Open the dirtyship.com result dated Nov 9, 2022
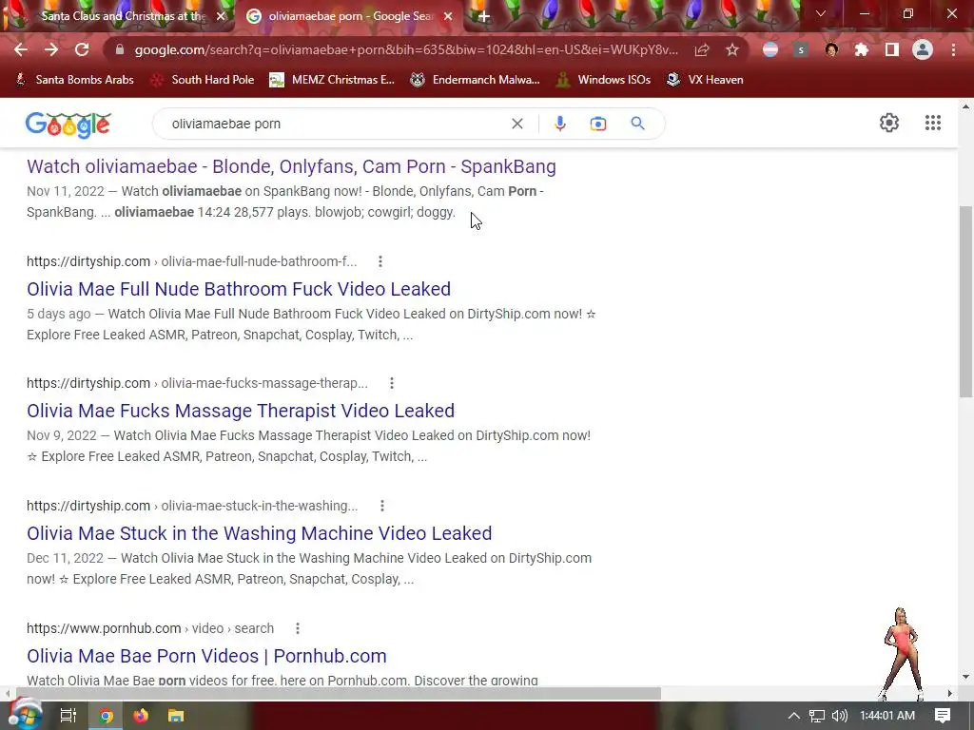This screenshot has width=974, height=730. point(241,411)
